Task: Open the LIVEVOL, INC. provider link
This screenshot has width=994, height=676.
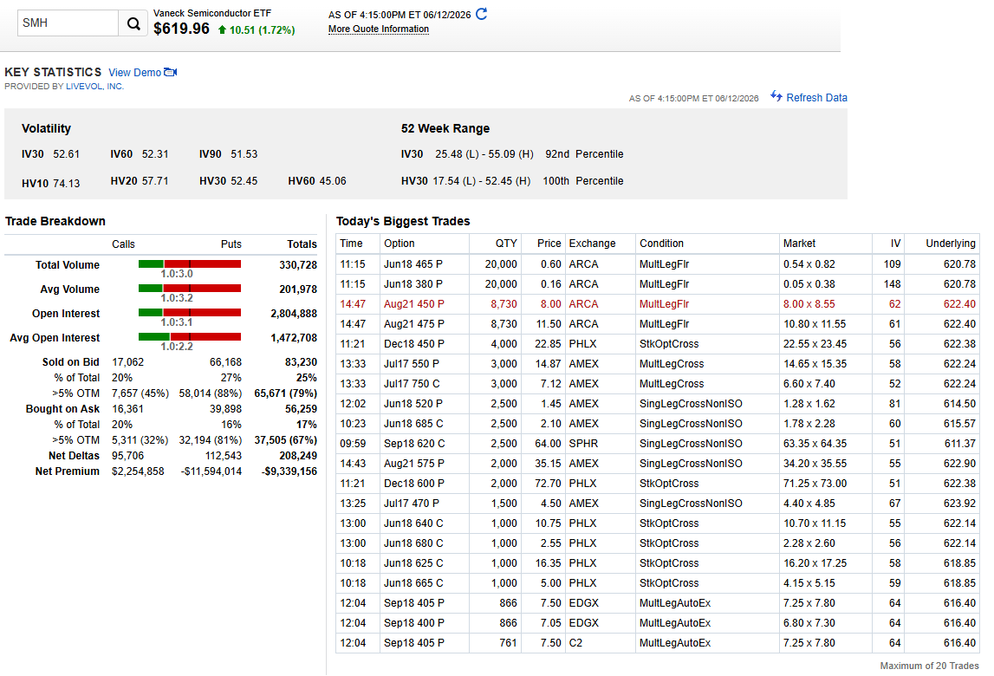Action: 94,87
